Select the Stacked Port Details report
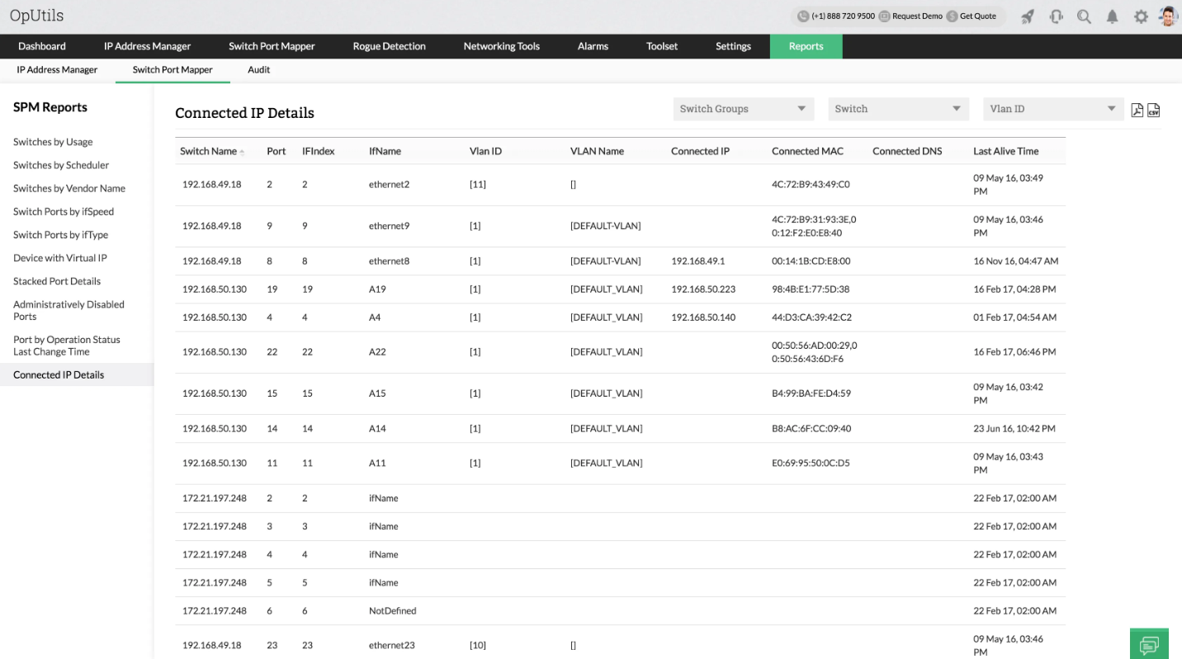The image size is (1182, 659). click(x=57, y=281)
